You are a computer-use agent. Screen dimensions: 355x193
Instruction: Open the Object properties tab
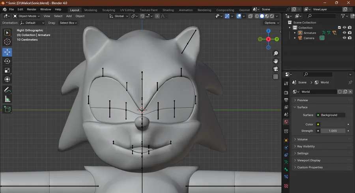tap(286, 140)
